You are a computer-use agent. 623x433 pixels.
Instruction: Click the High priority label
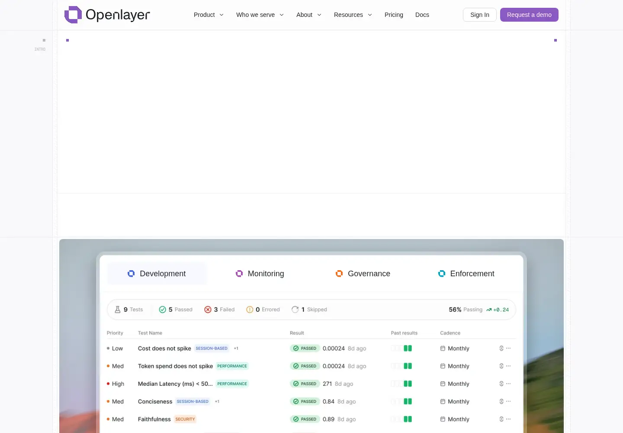tap(118, 384)
